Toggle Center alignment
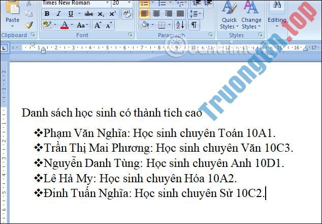 (156, 14)
